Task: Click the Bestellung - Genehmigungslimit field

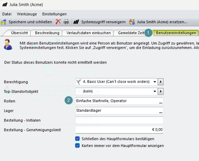Action: 119,130
